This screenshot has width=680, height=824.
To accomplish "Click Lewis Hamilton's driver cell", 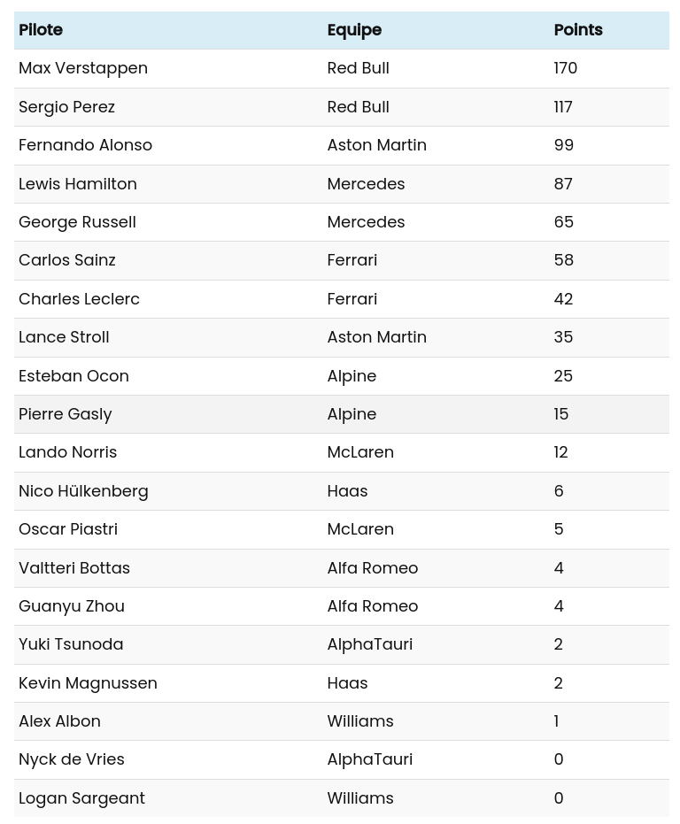I will click(78, 183).
